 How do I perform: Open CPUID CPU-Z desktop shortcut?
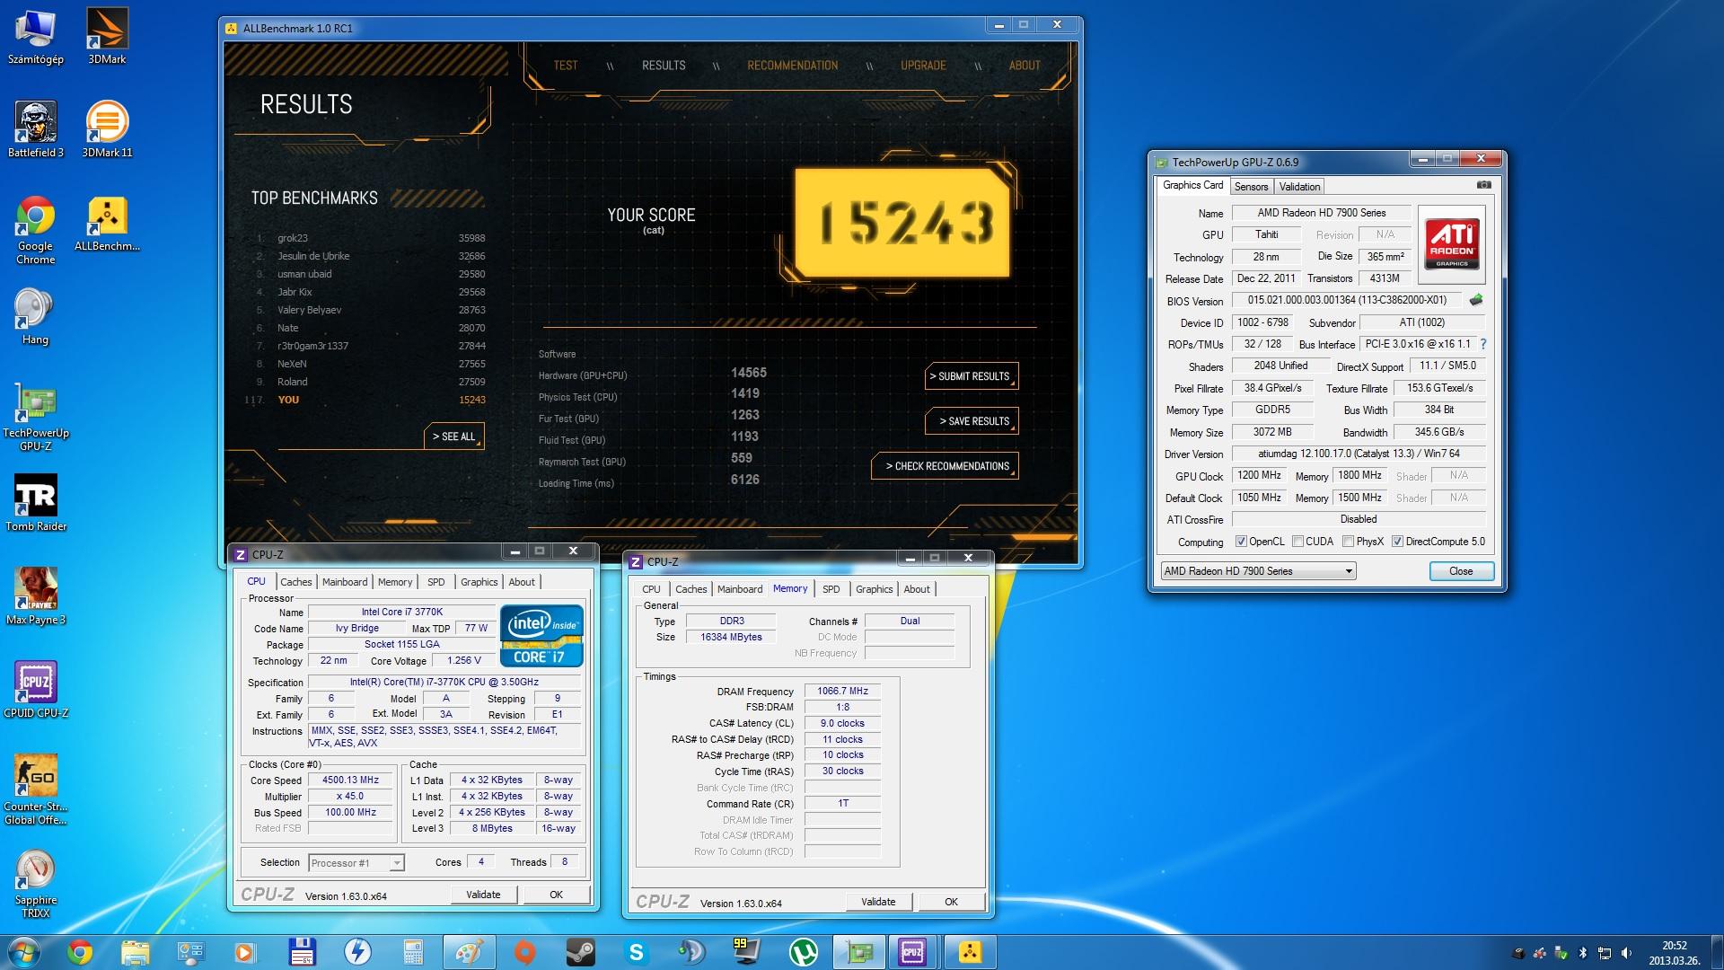[x=36, y=691]
